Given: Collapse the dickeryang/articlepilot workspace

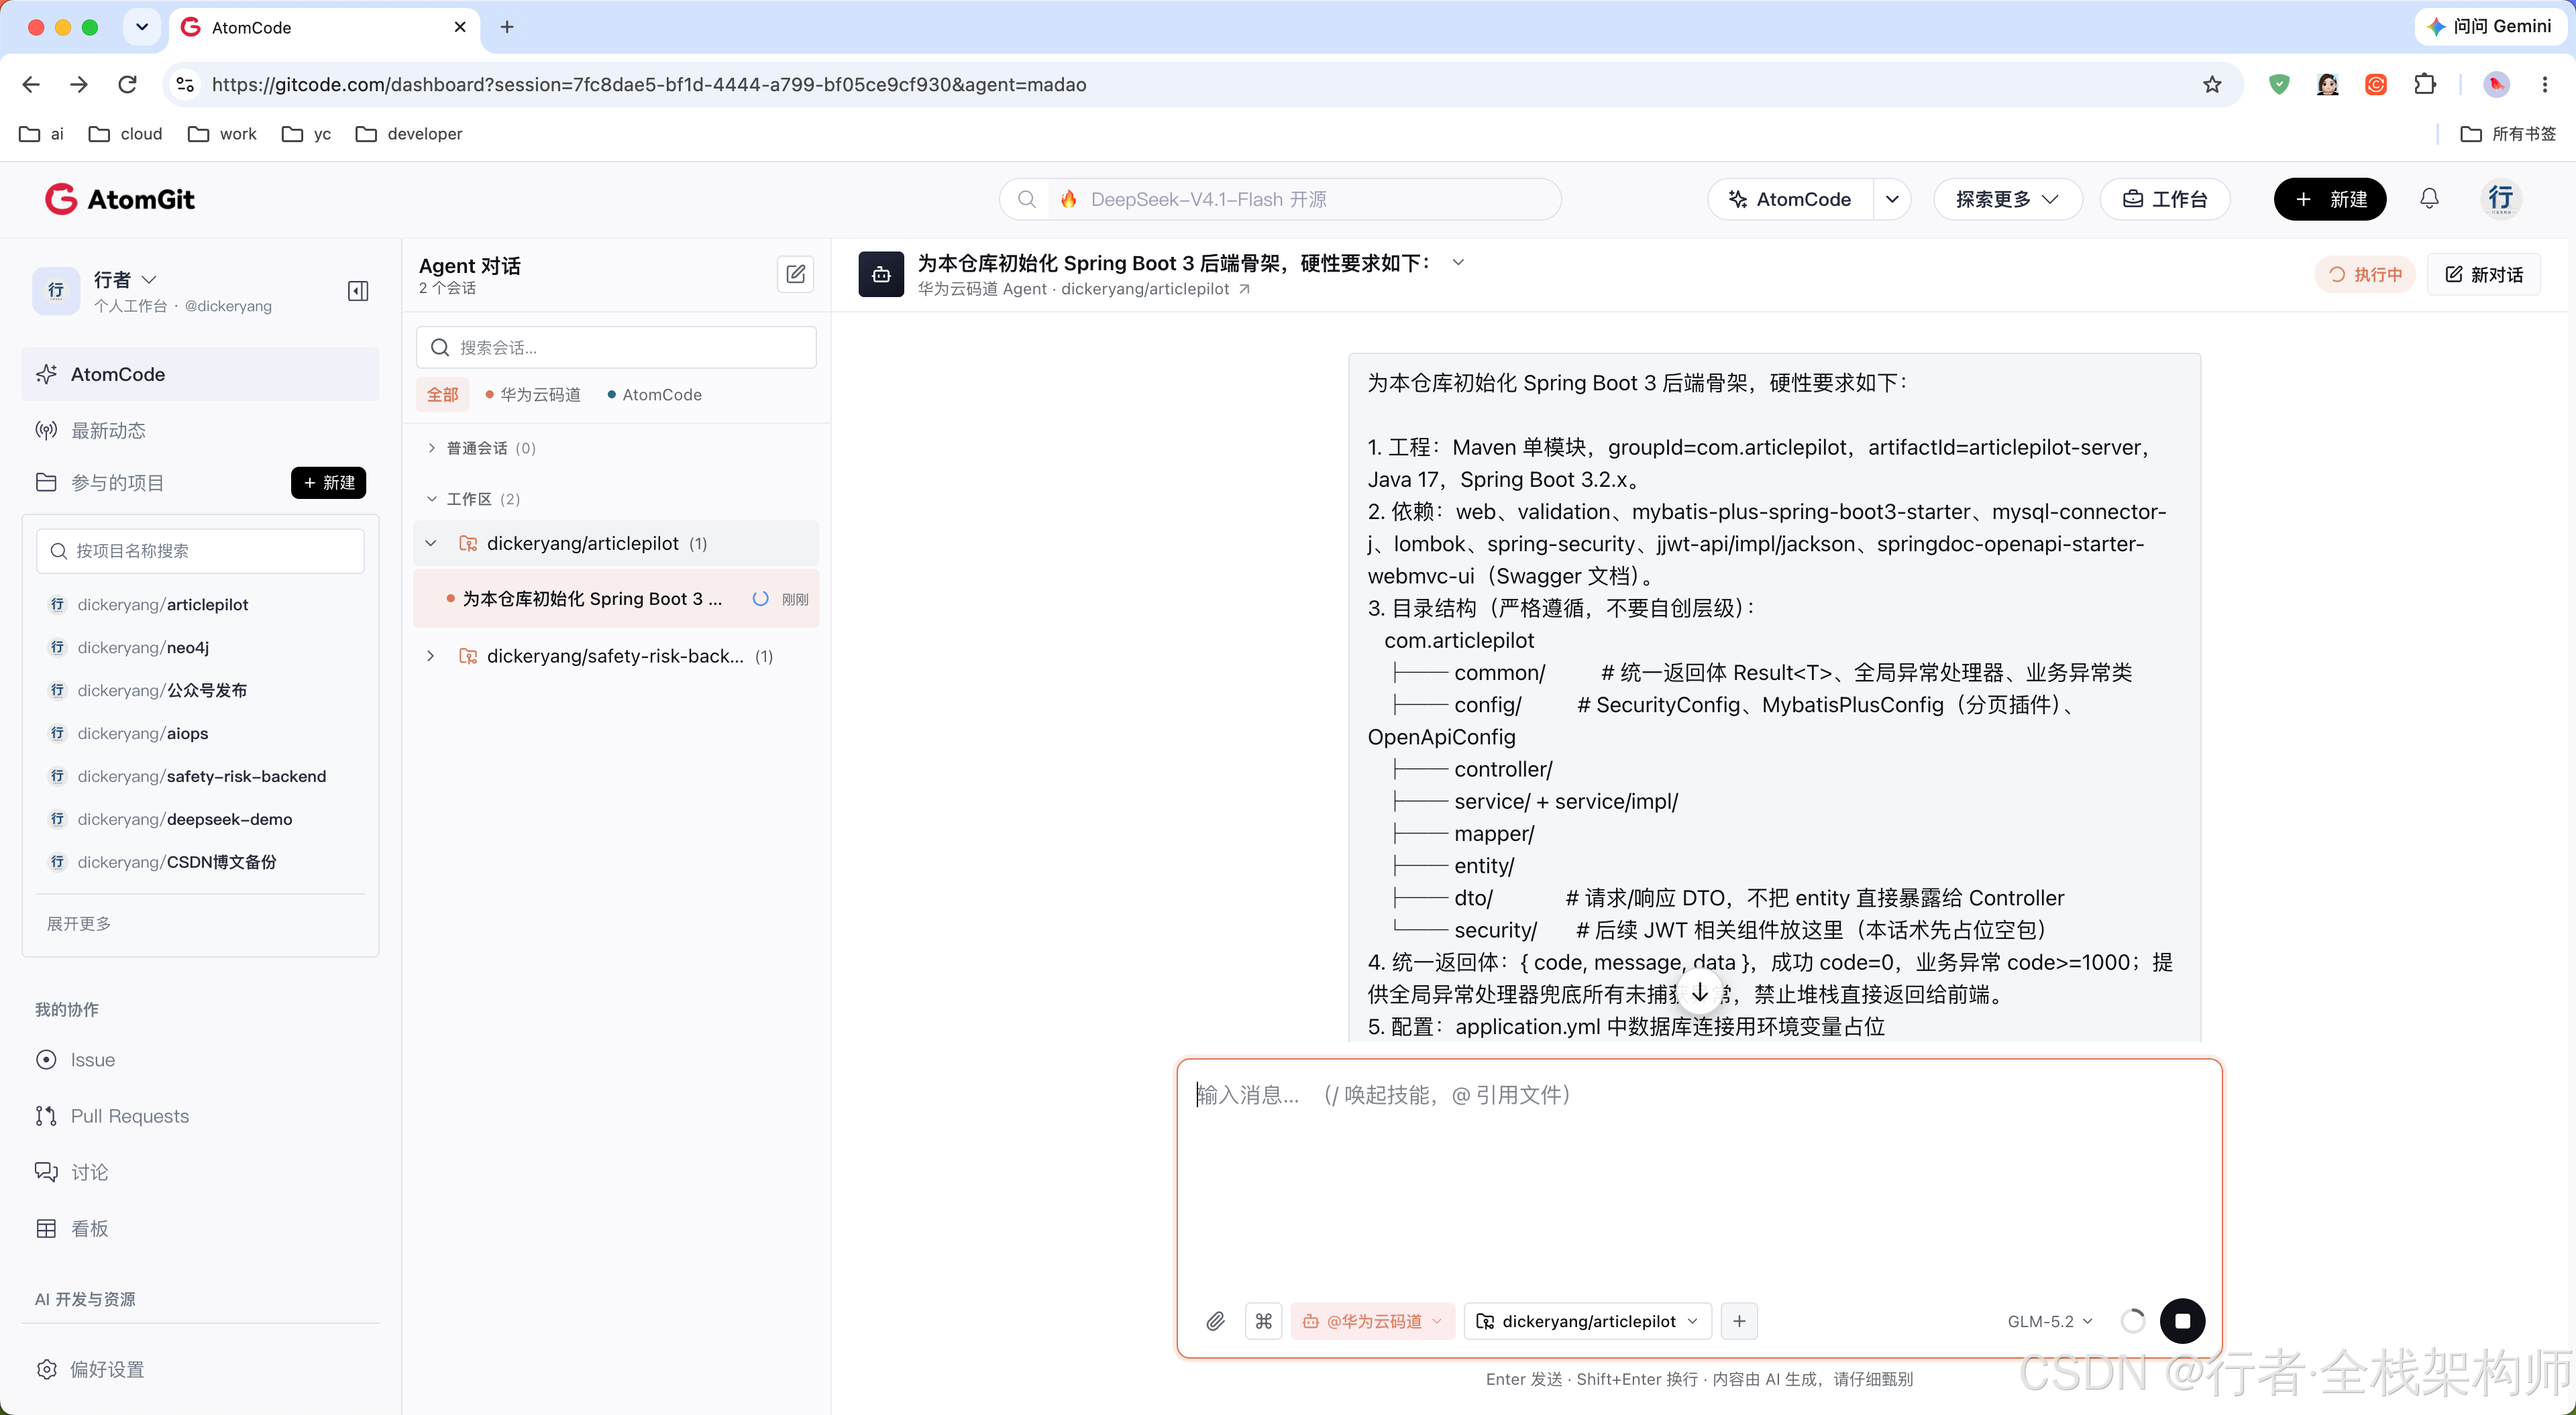Looking at the screenshot, I should 431,543.
